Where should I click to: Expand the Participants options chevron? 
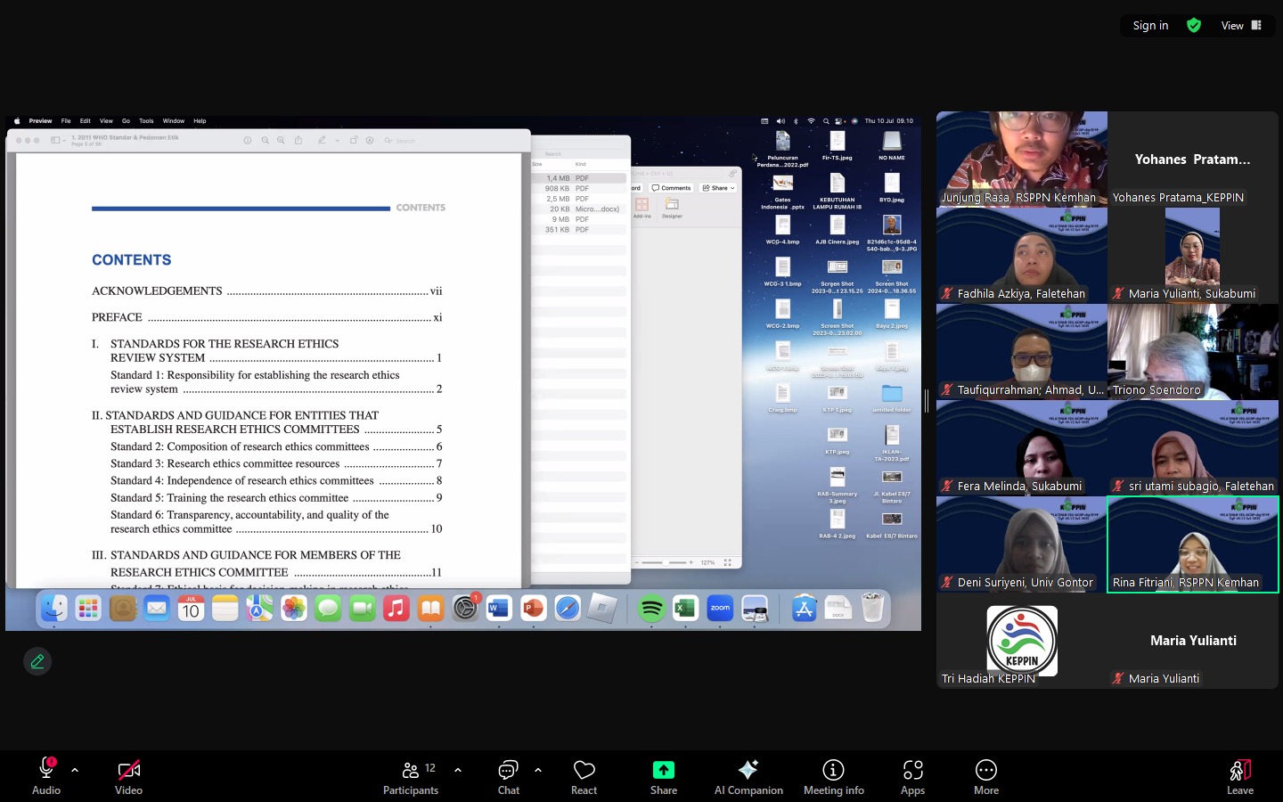(x=458, y=770)
